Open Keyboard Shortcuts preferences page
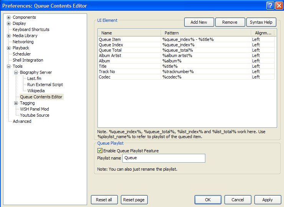The height and width of the screenshot is (207, 284). (x=31, y=29)
